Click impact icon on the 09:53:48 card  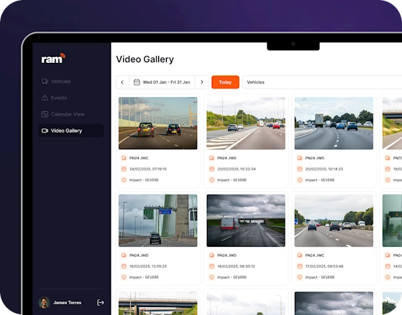[299, 277]
